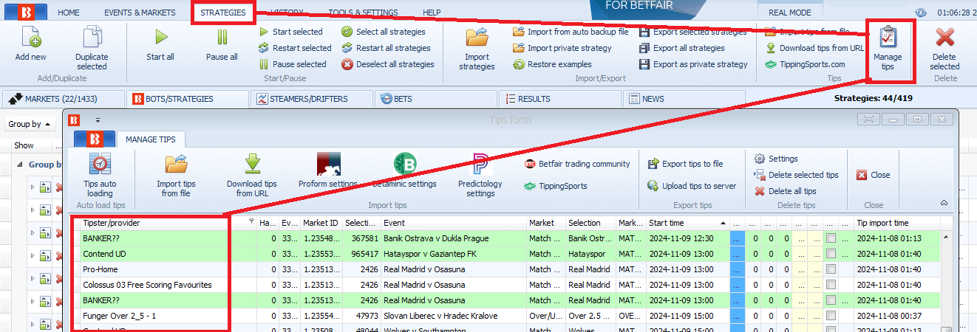This screenshot has width=977, height=332.
Task: Click Deselect all strategies
Action: coord(388,64)
